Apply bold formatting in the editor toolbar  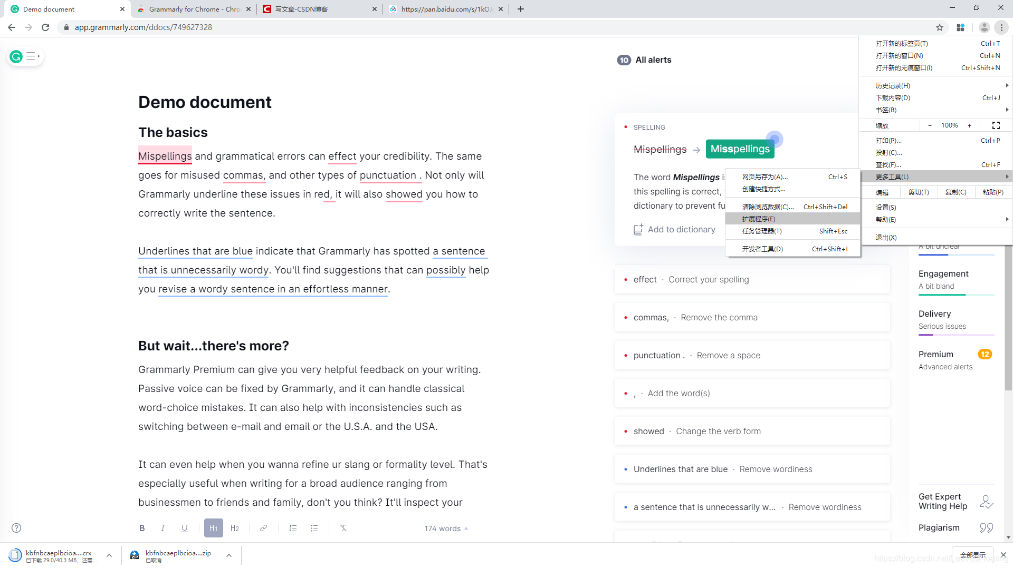(141, 528)
